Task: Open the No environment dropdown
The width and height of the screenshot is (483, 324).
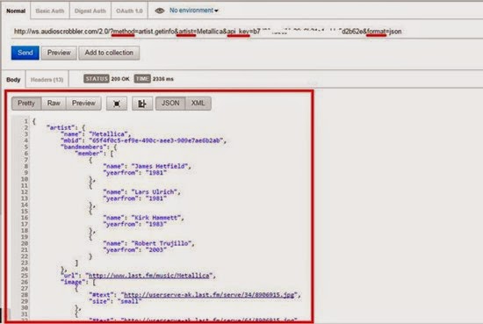Action: (x=193, y=11)
